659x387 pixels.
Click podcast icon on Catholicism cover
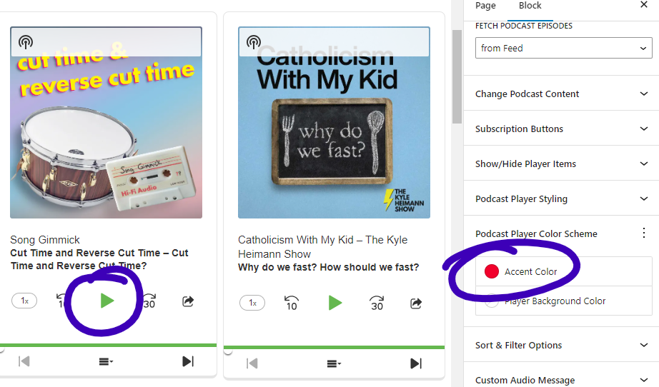pyautogui.click(x=254, y=42)
